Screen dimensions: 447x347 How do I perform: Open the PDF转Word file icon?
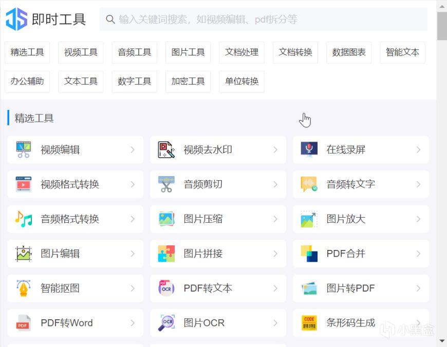click(x=24, y=323)
